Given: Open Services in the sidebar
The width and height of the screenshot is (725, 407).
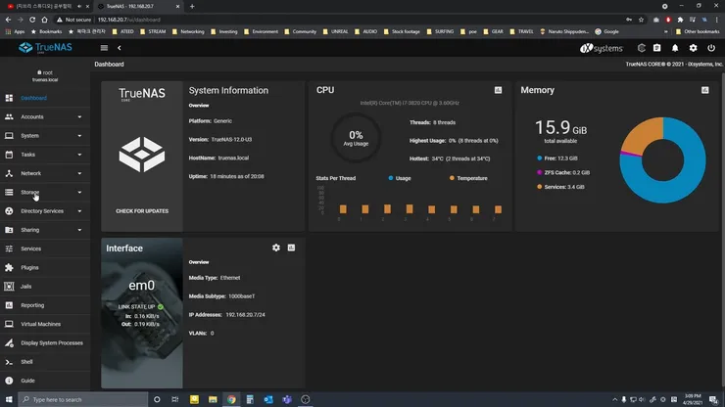Looking at the screenshot, I should click(x=45, y=249).
